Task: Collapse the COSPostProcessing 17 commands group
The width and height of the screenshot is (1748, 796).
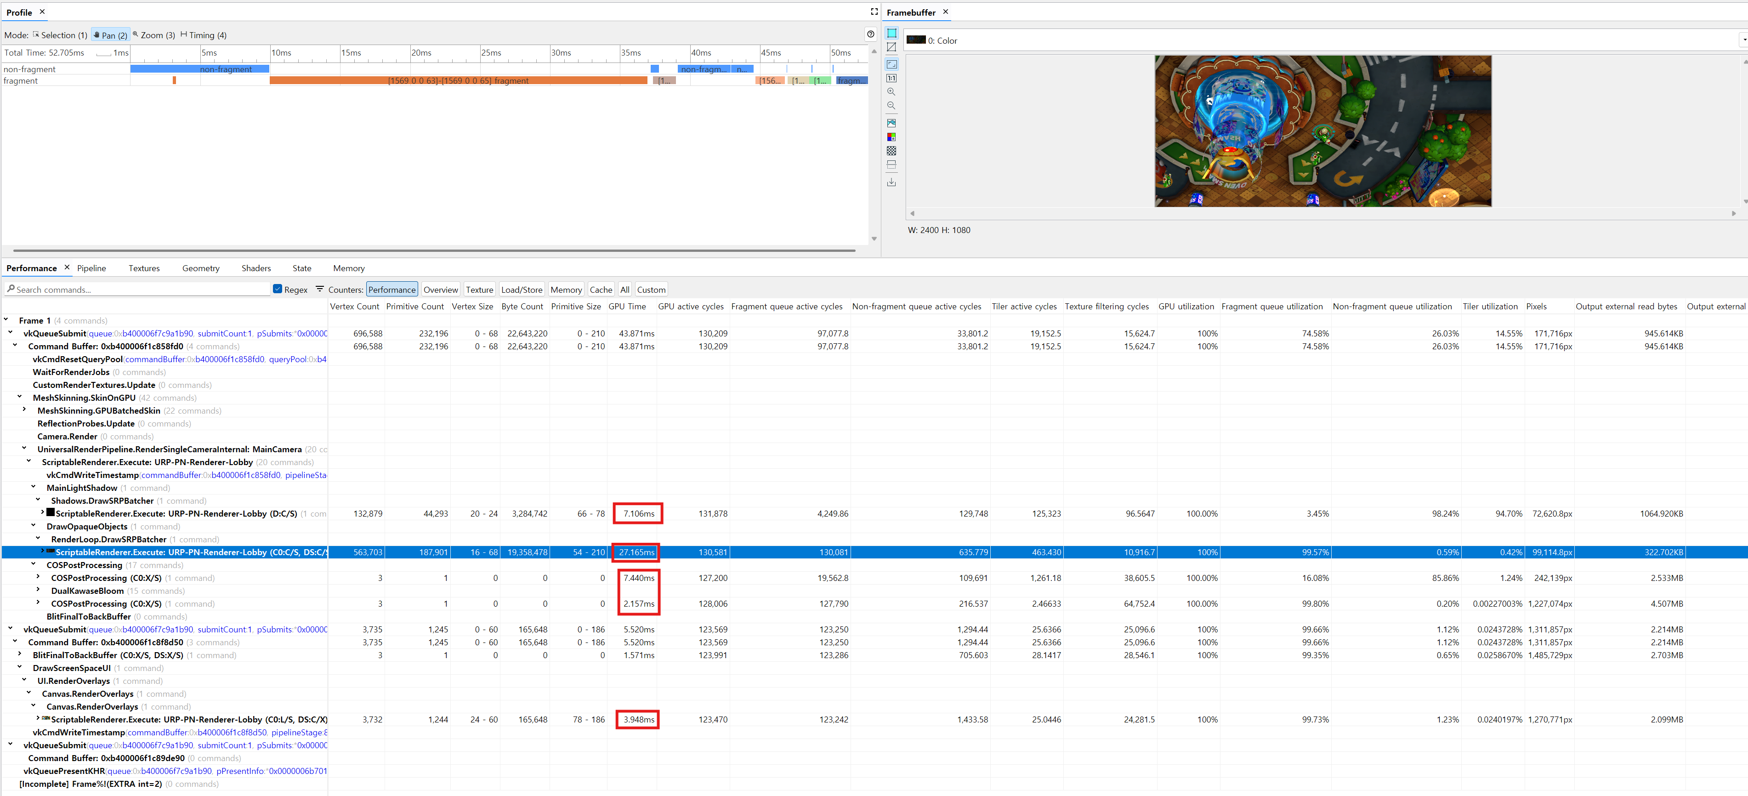Action: pos(33,564)
